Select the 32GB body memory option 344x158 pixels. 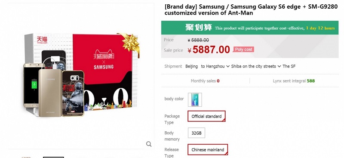197,133
